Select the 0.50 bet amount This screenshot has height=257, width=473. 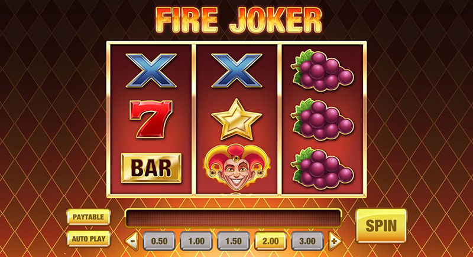click(159, 241)
